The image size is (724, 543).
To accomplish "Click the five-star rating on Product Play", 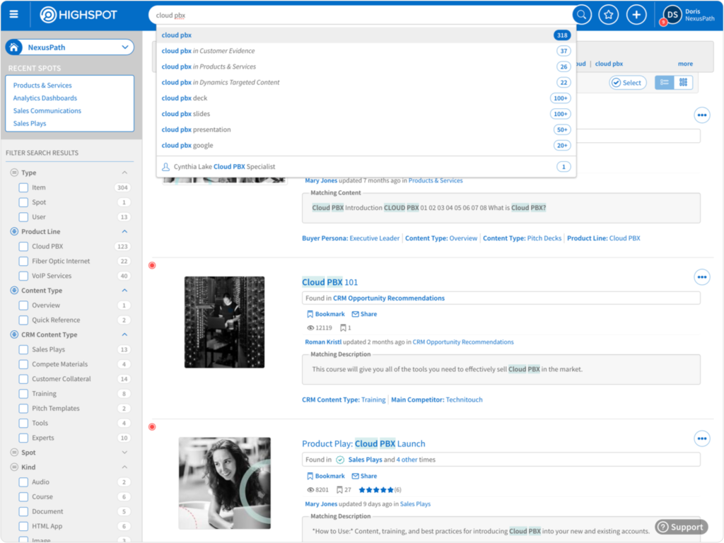I will 376,490.
